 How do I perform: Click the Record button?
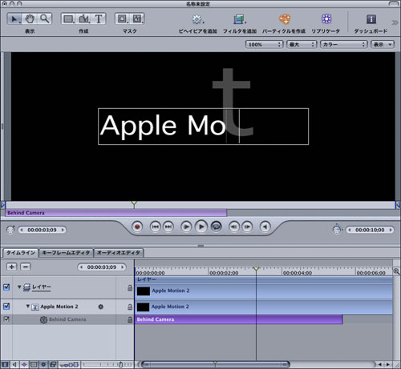point(137,227)
